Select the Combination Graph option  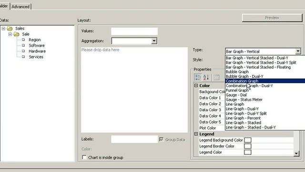[265, 81]
